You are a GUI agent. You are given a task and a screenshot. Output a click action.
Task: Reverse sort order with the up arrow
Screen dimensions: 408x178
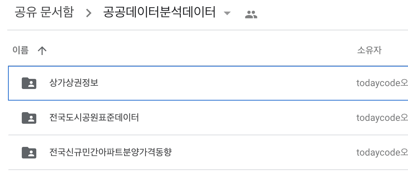click(42, 51)
